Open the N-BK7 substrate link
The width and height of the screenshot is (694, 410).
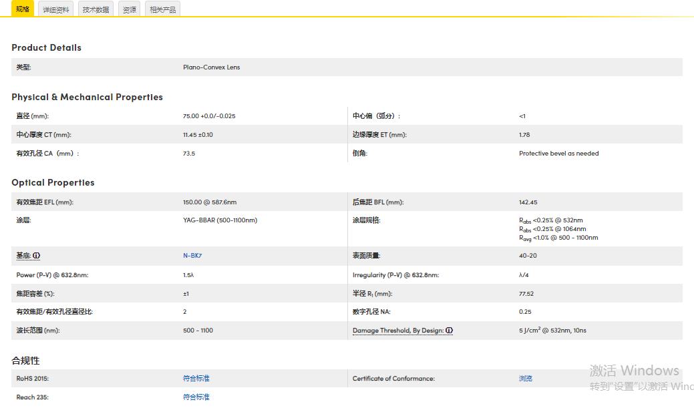192,256
